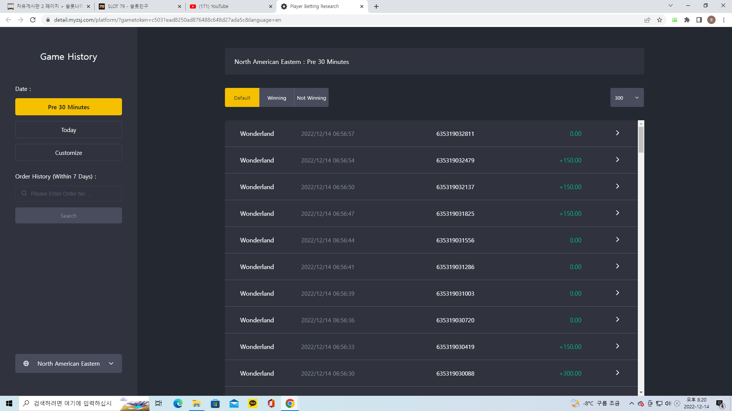Open a new browser tab
The height and width of the screenshot is (411, 732).
click(376, 6)
